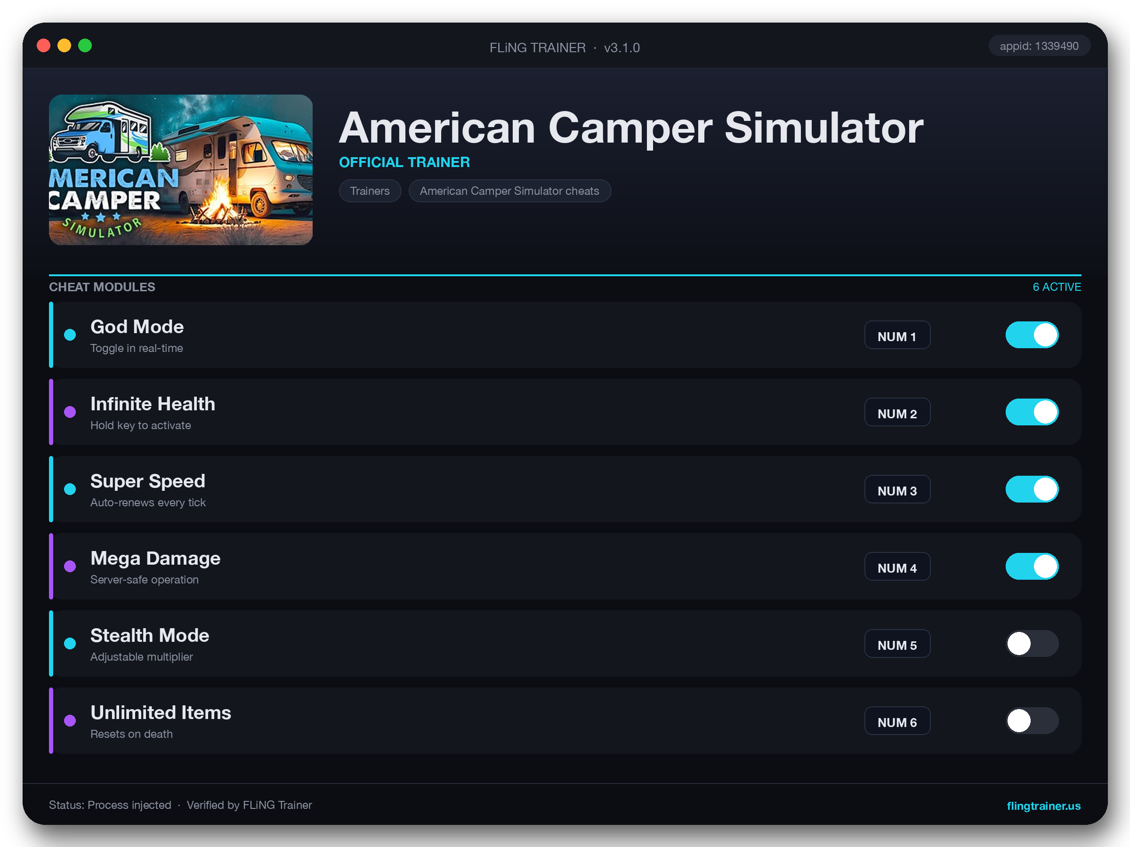This screenshot has height=847, width=1130.
Task: Click the "Hold key to activate" description
Action: click(x=140, y=425)
